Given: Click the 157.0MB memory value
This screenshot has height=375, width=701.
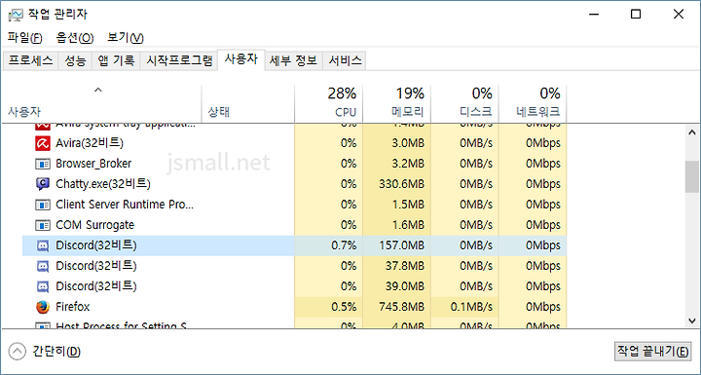Looking at the screenshot, I should (x=401, y=245).
